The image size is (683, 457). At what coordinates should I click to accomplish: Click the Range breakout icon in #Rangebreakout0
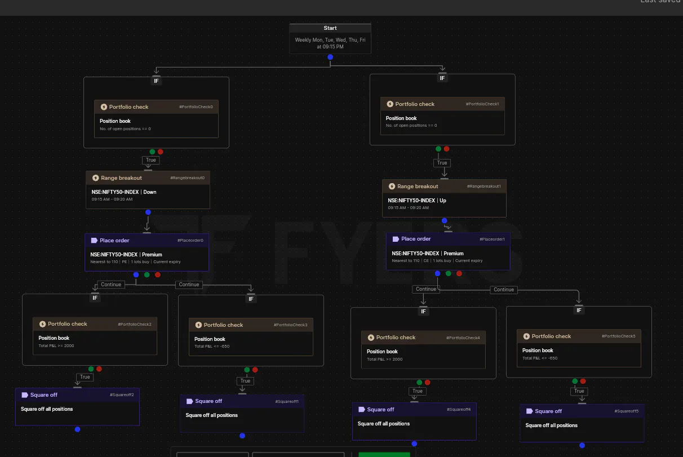95,178
